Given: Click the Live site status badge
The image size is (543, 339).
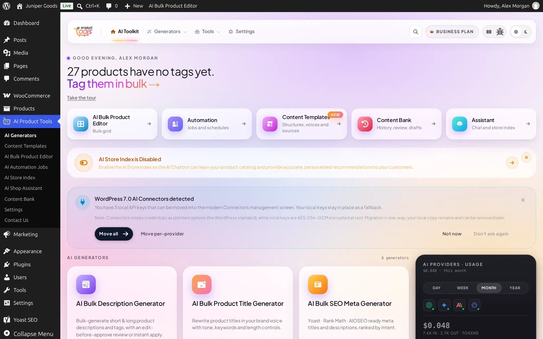Looking at the screenshot, I should (x=67, y=6).
